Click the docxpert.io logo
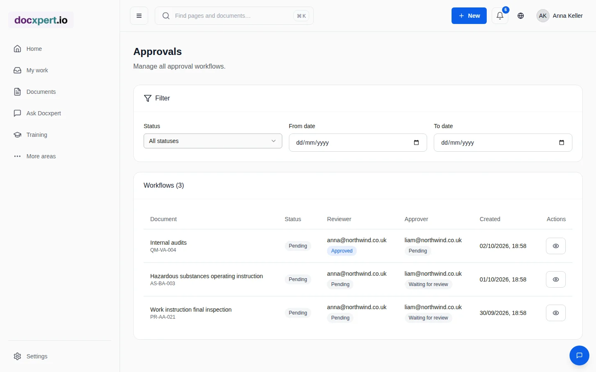This screenshot has width=596, height=372. point(41,20)
